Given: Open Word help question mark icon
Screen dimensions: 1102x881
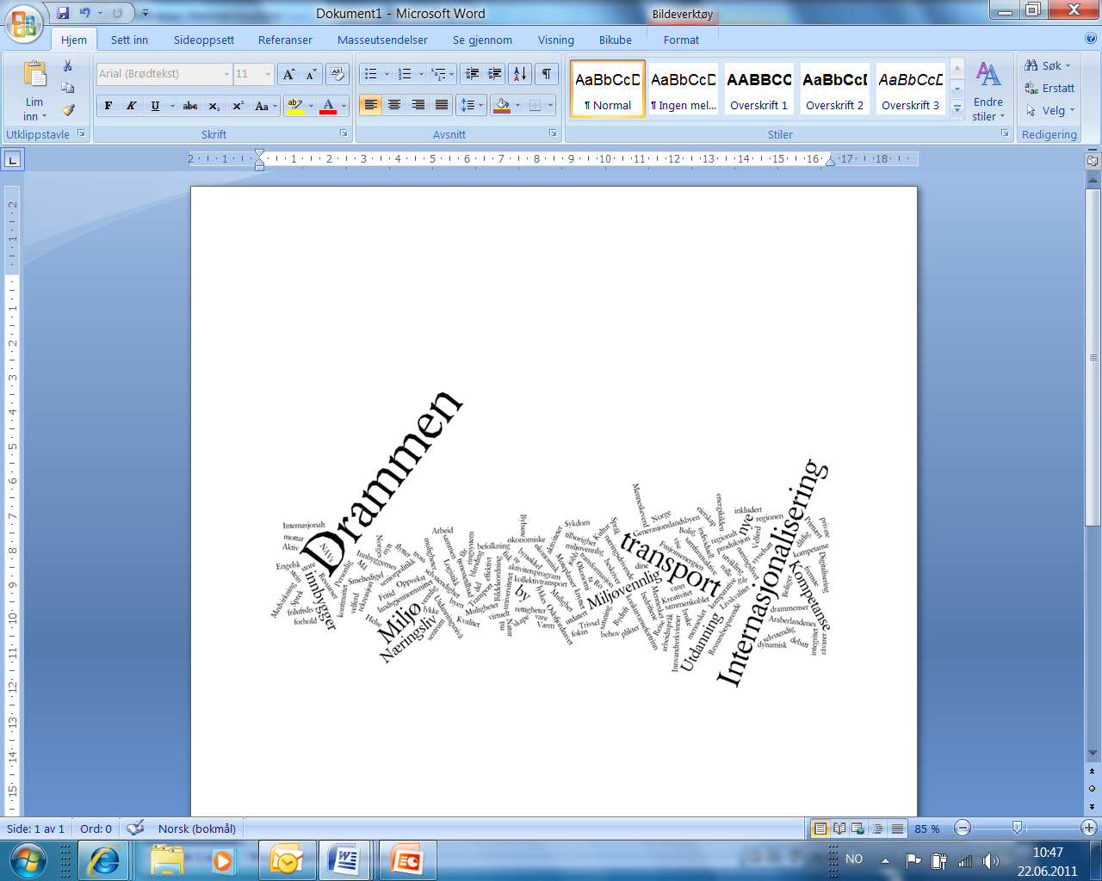Looking at the screenshot, I should pos(1091,38).
